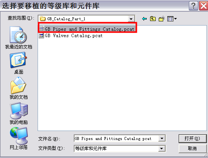The image size is (208, 158).
Task: Click GB_Catalog_Part_1 folder icon in path box
Action: coord(43,19)
